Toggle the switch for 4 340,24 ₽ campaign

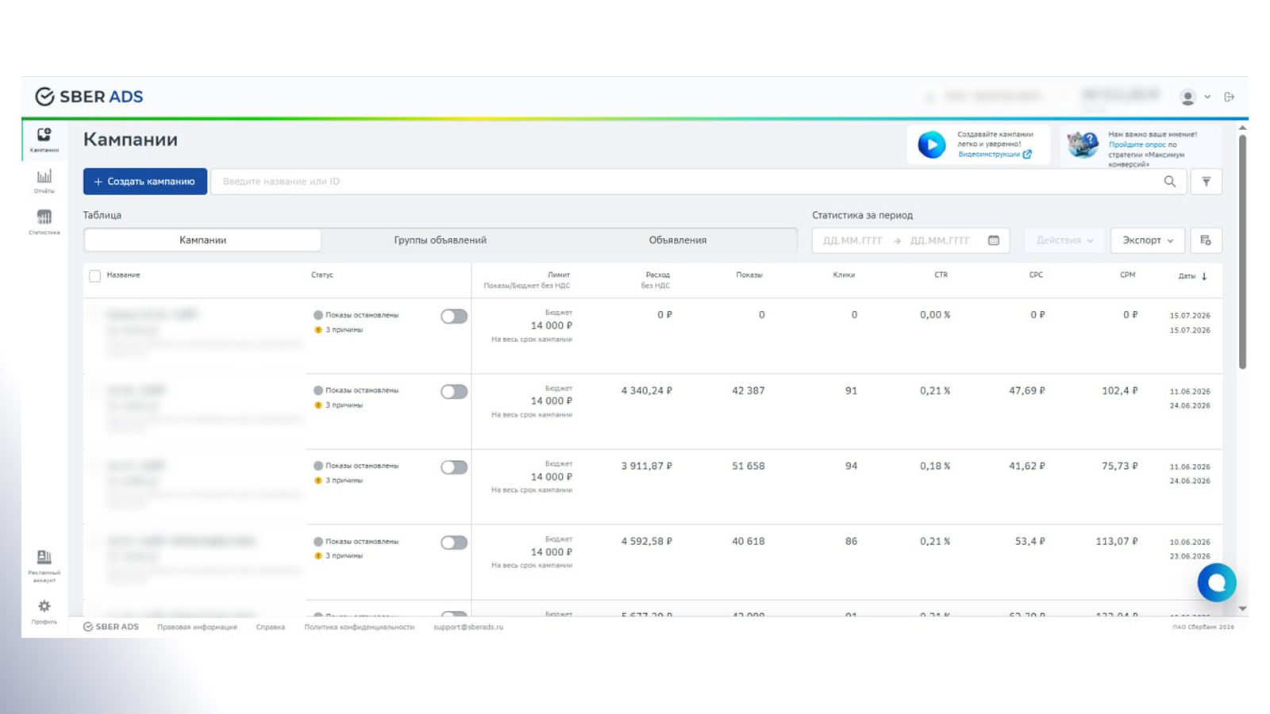click(454, 392)
